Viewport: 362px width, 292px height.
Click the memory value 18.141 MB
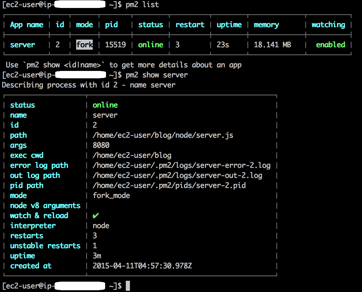pos(272,45)
